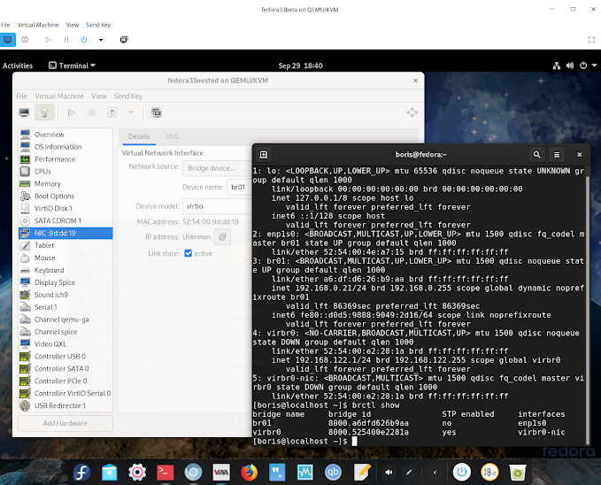Select USB Redirector 1 entry

pyautogui.click(x=65, y=405)
